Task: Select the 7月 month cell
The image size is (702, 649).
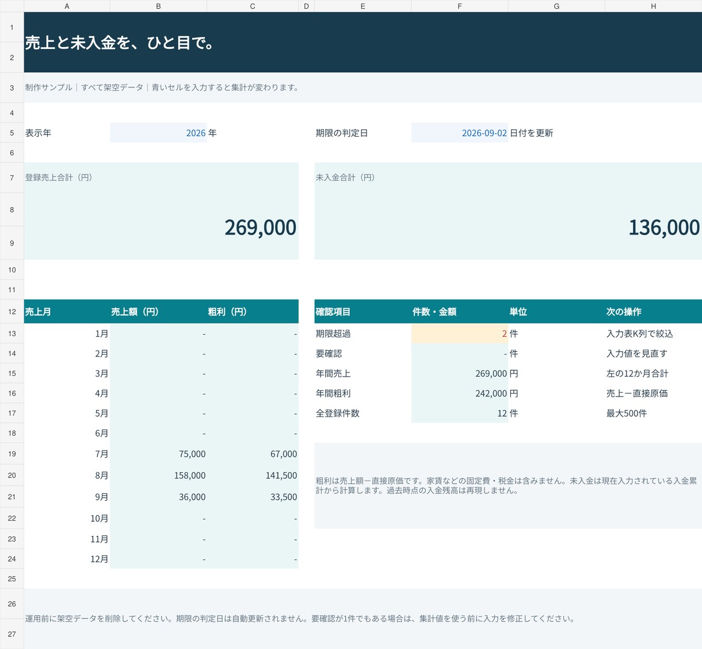Action: click(x=67, y=454)
